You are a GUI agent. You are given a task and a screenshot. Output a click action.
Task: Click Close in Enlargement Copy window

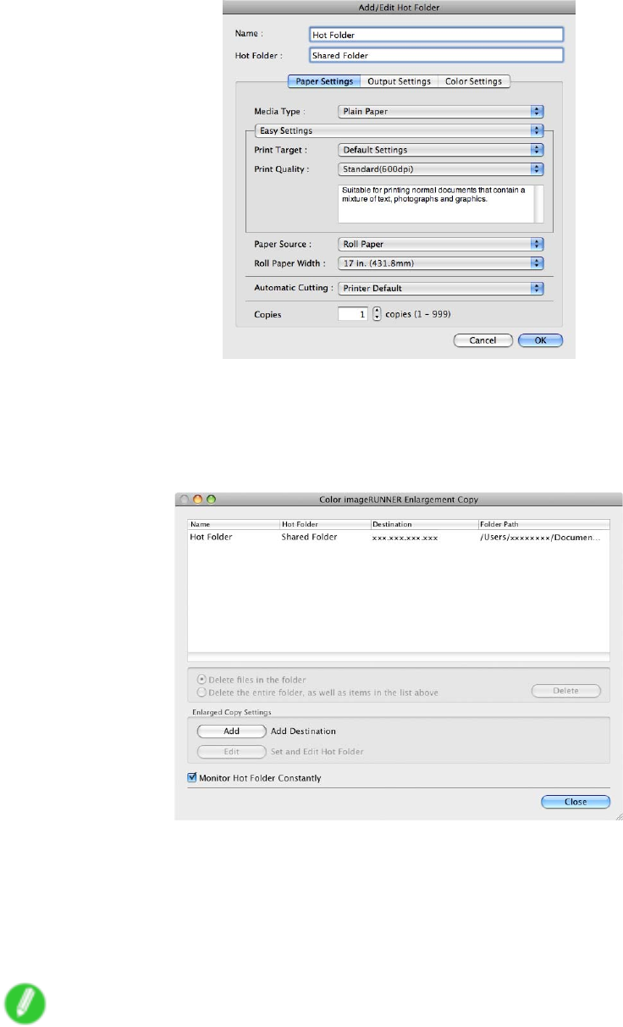point(576,801)
